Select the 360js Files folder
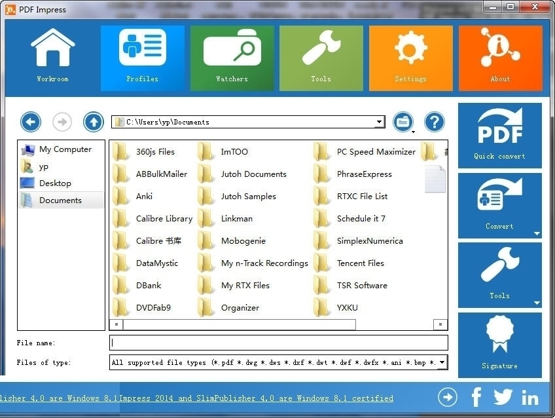 pyautogui.click(x=144, y=151)
